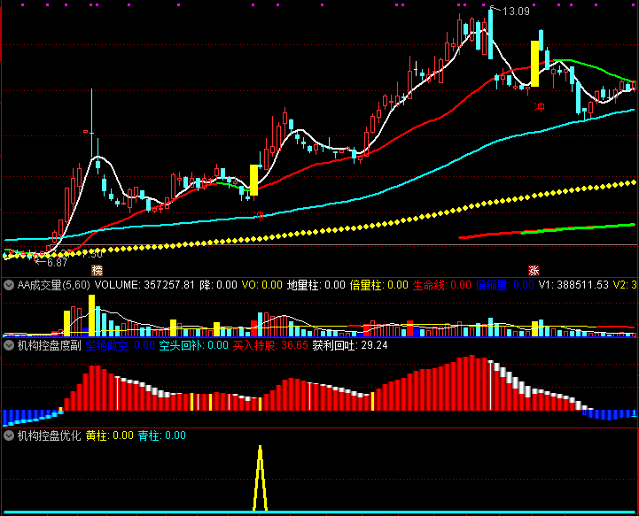
Task: Click the 地量柱: 0.00 value
Action: pos(316,285)
